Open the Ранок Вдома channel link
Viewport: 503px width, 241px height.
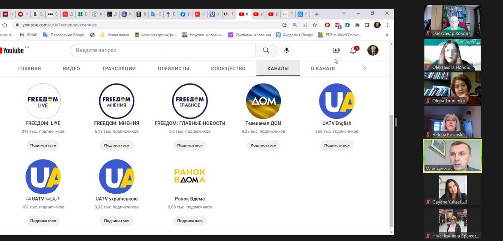(190, 199)
